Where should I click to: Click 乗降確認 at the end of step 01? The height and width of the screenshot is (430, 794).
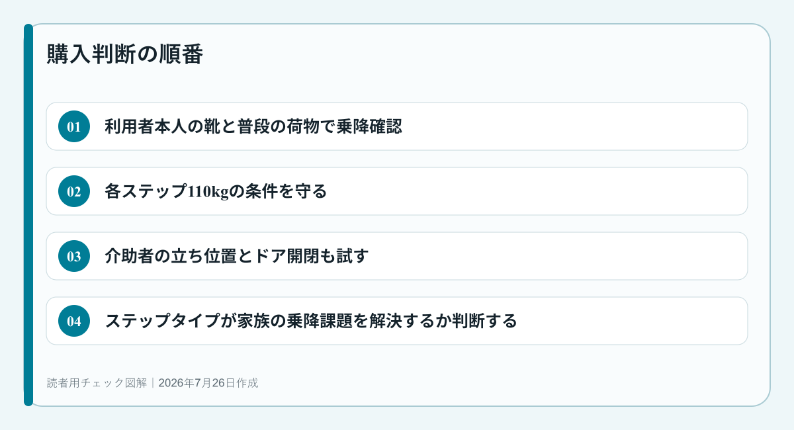369,126
